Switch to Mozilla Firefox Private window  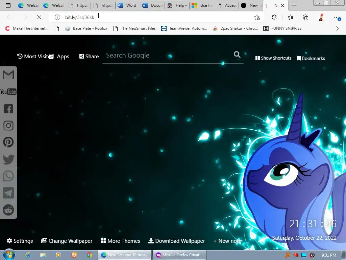point(179,255)
